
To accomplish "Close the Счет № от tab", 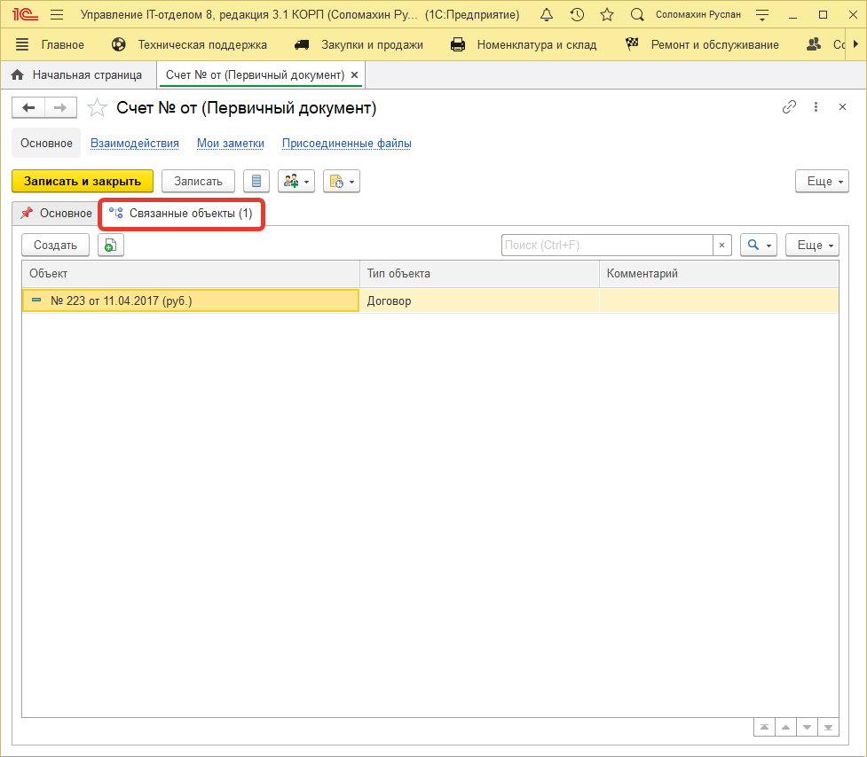I will [355, 75].
